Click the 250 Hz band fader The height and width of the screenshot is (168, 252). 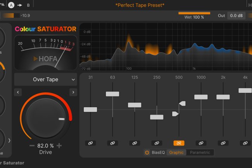(x=157, y=117)
